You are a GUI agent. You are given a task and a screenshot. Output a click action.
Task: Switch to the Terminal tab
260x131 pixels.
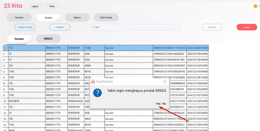[19, 18]
